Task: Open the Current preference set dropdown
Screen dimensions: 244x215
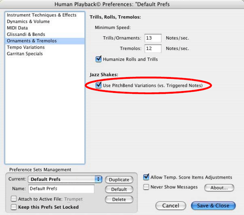Action: pyautogui.click(x=65, y=179)
